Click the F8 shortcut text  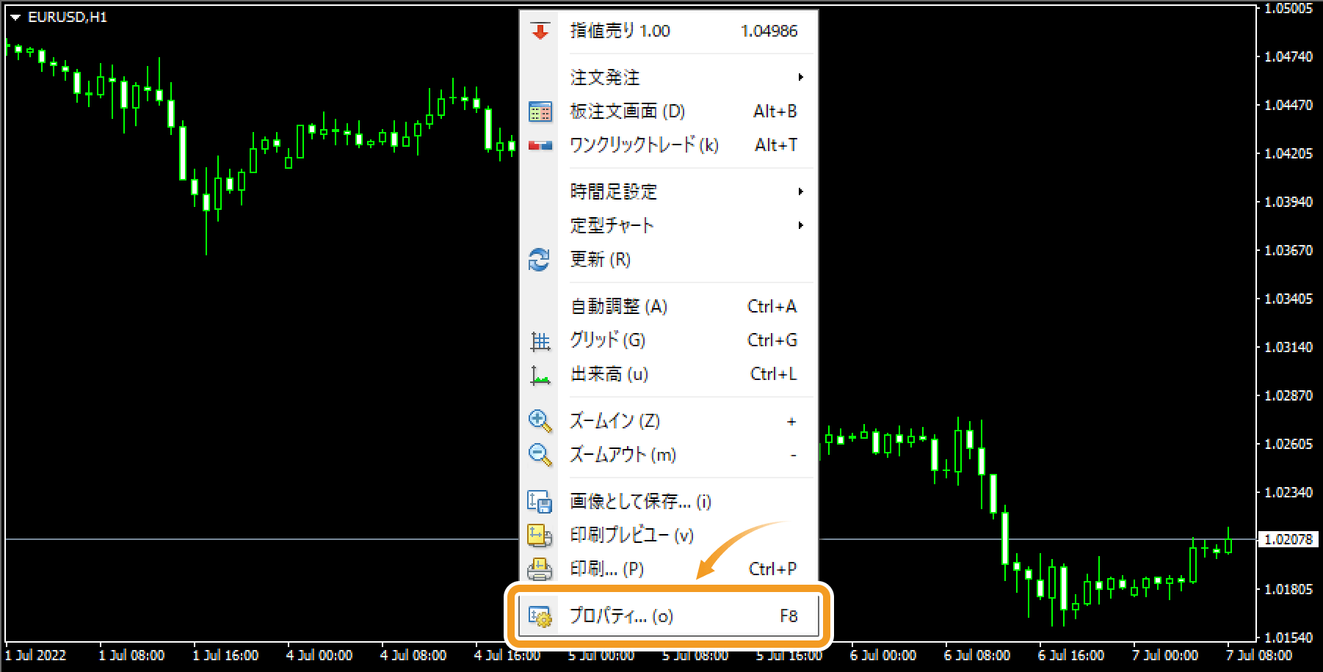point(789,616)
